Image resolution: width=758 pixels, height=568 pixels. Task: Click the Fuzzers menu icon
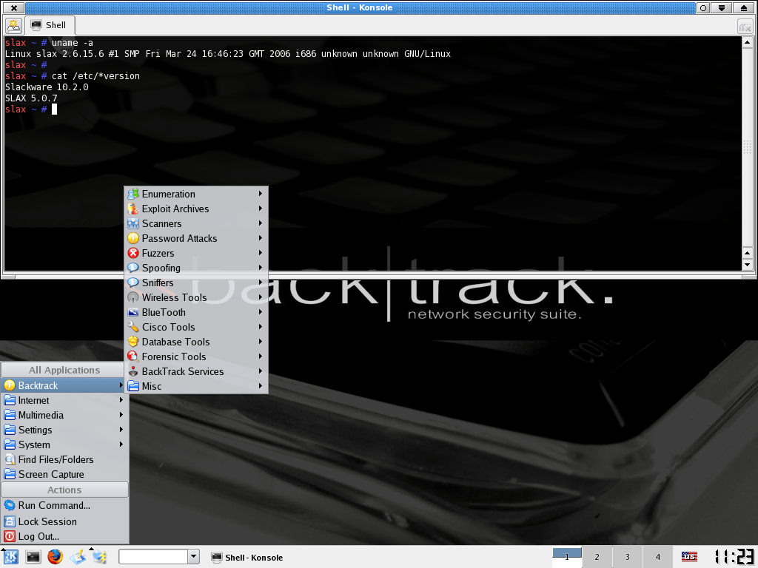coord(134,253)
